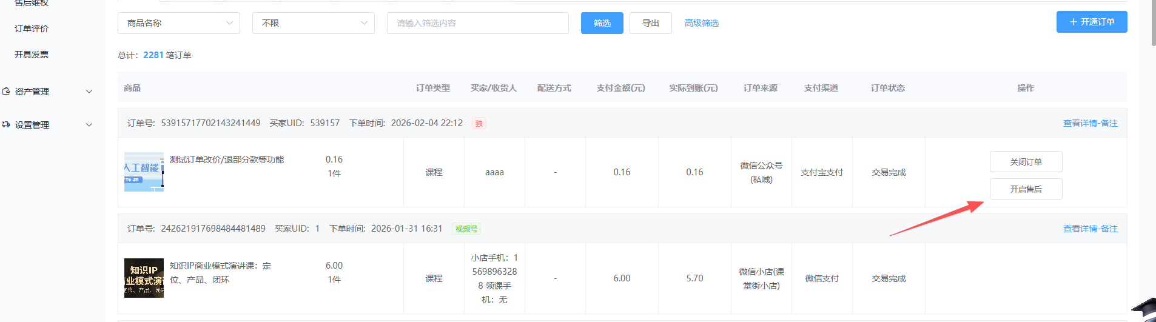The height and width of the screenshot is (322, 1156).
Task: Click the graduation cap icon in the corner
Action: tap(1144, 310)
